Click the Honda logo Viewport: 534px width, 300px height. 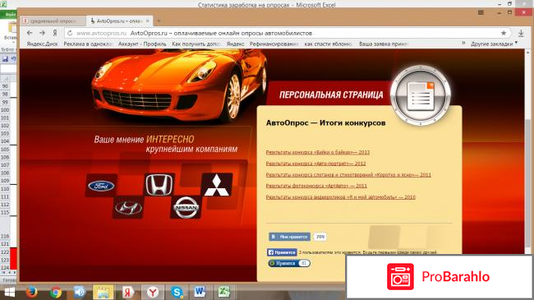pyautogui.click(x=159, y=184)
